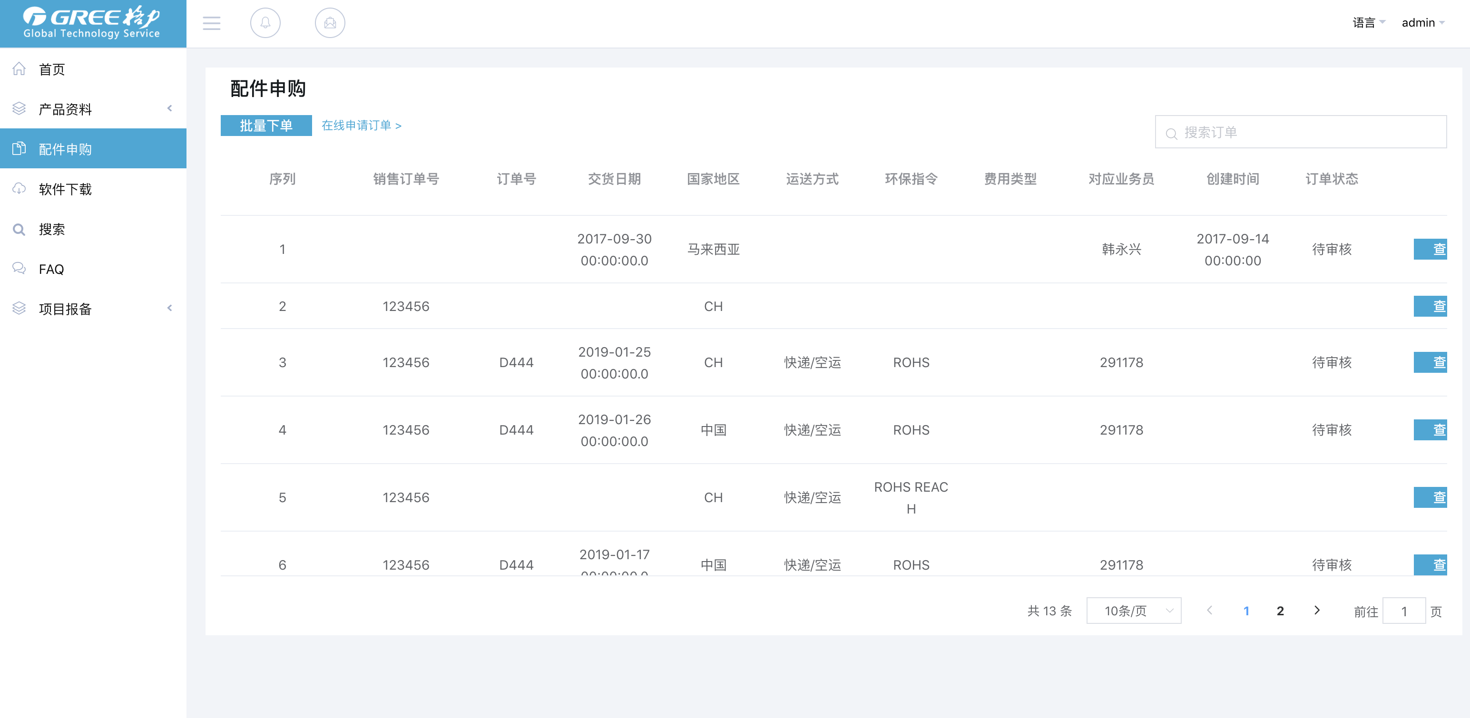Open the admin user dropdown
The width and height of the screenshot is (1470, 718).
click(1423, 23)
